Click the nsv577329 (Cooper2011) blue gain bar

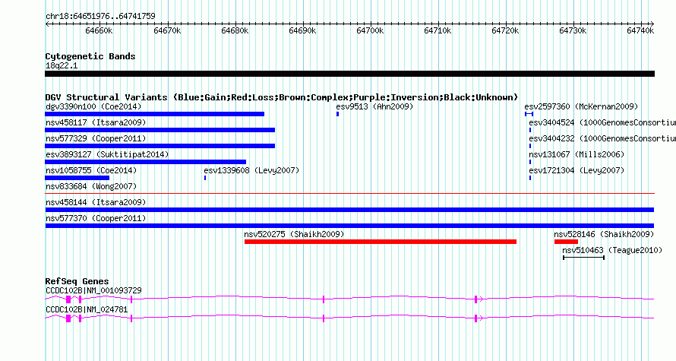(160, 146)
